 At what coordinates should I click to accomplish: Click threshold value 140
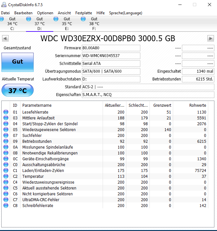(168, 130)
